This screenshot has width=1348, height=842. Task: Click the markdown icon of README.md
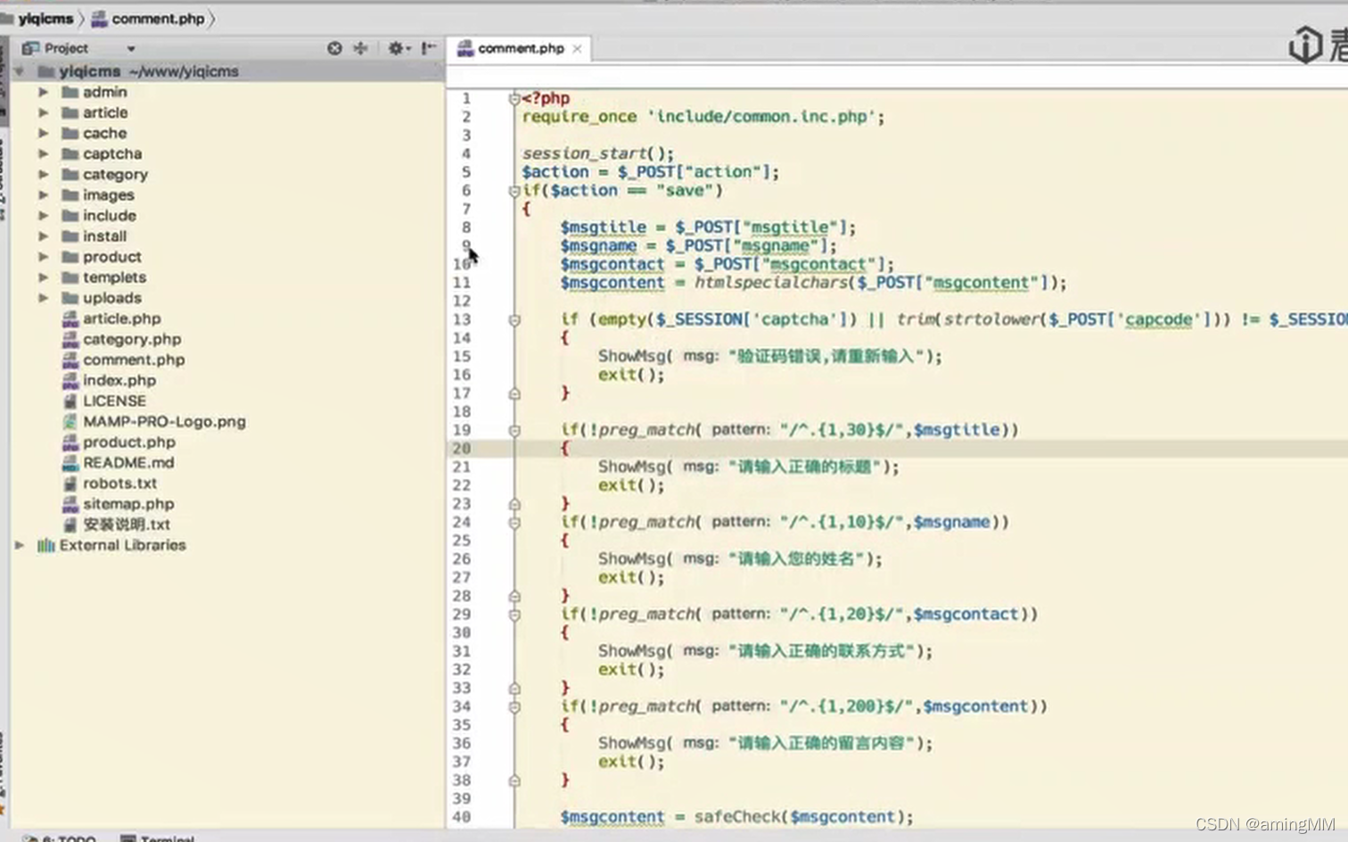coord(70,462)
